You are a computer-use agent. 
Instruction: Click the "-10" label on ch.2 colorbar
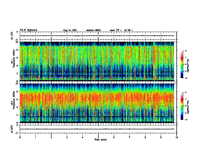coord(186,120)
